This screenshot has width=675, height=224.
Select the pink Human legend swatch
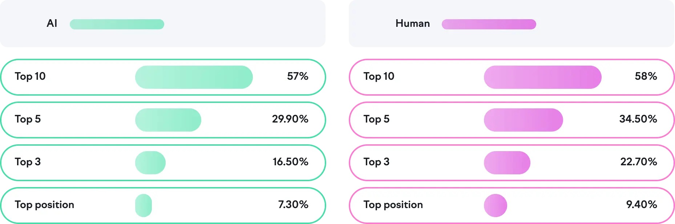click(x=489, y=24)
